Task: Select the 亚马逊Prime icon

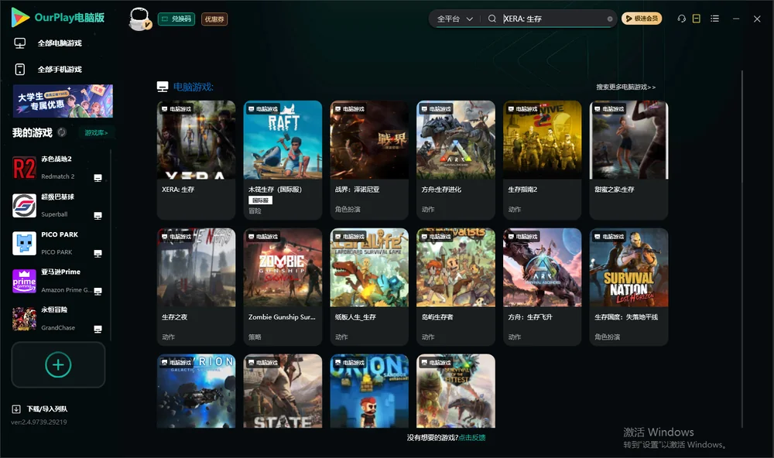Action: 24,282
